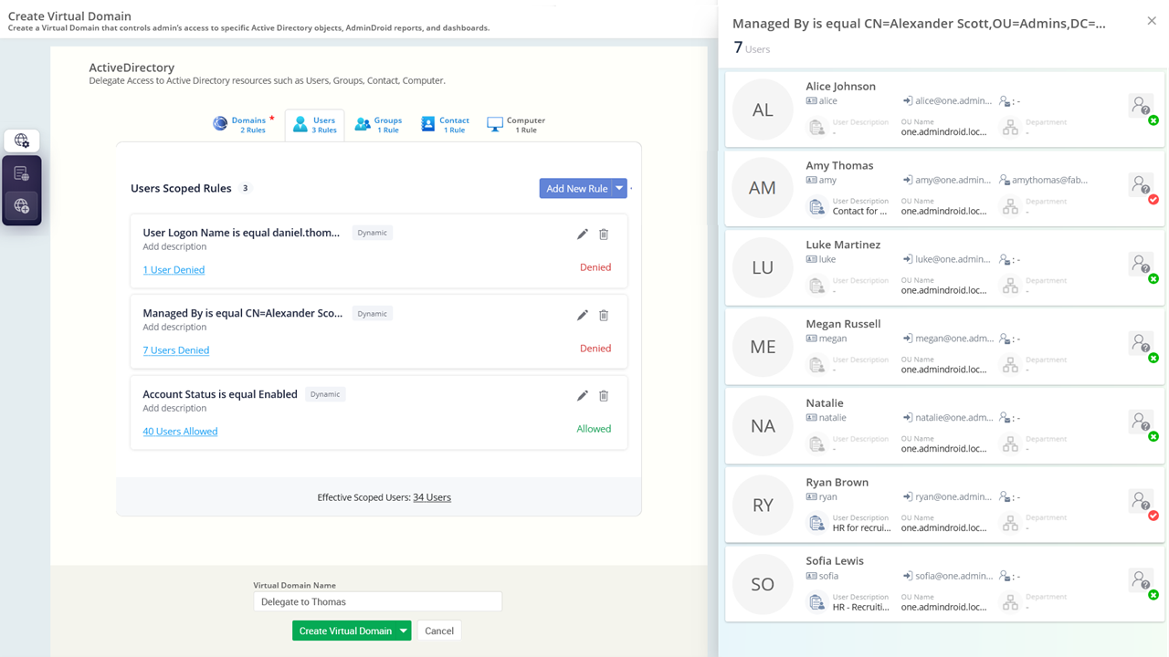Screen dimensions: 1169x657
Task: Edit the Account Status rule using pencil icon
Action: pos(582,396)
